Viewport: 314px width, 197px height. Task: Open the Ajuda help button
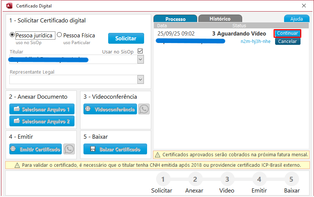tap(296, 19)
